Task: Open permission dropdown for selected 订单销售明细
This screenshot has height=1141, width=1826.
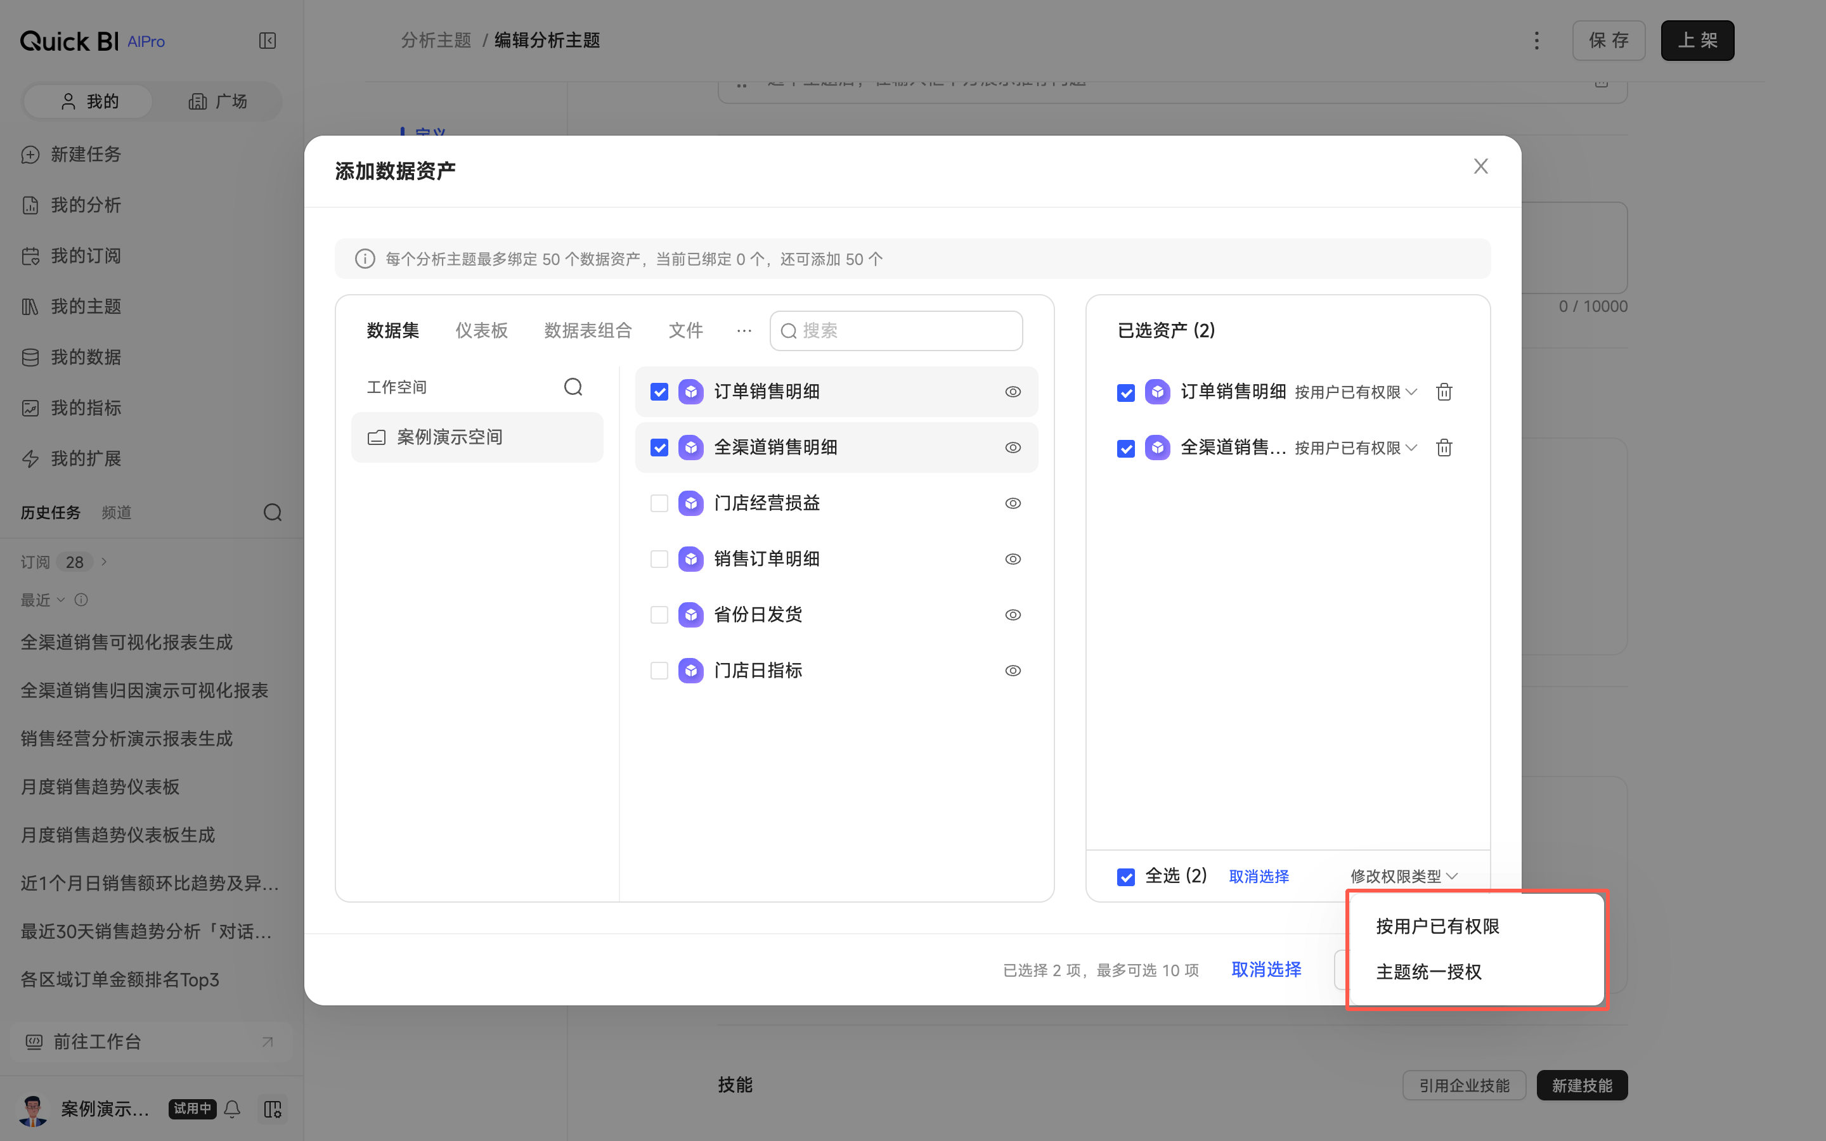Action: (x=1356, y=392)
